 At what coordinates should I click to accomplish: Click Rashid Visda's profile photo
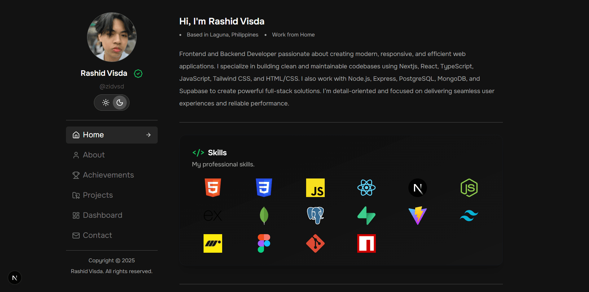pos(112,37)
